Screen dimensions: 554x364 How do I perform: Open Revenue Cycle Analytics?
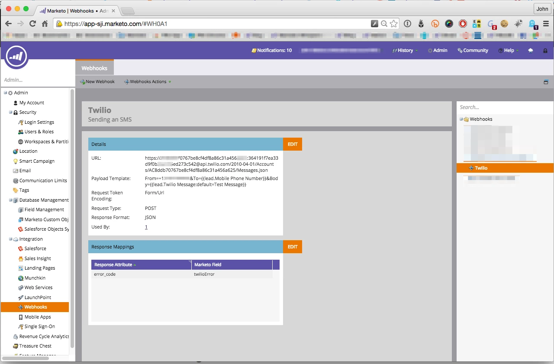tap(44, 336)
